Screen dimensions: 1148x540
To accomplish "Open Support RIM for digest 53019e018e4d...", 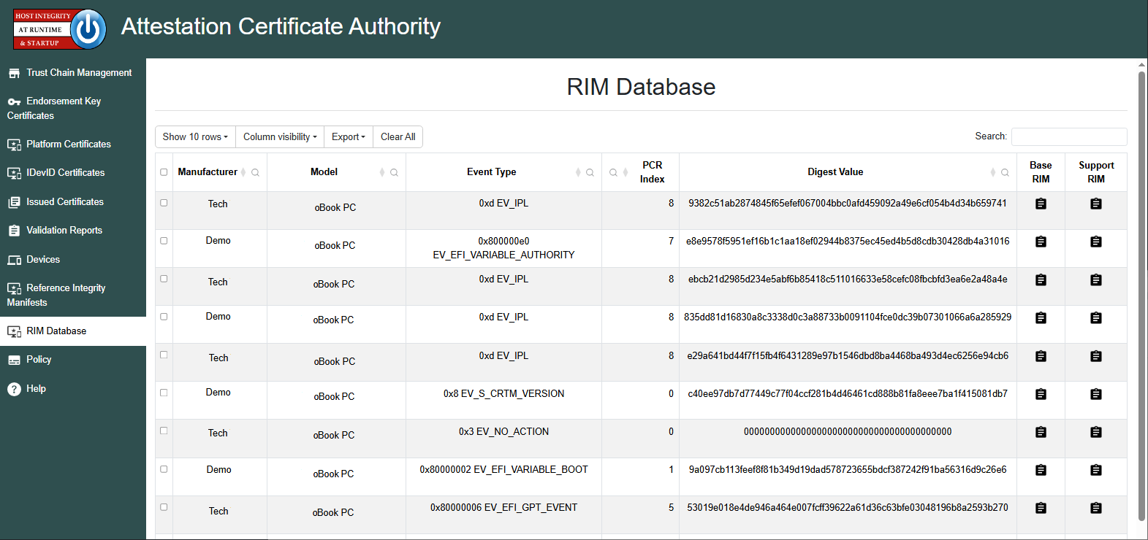I will click(1095, 508).
